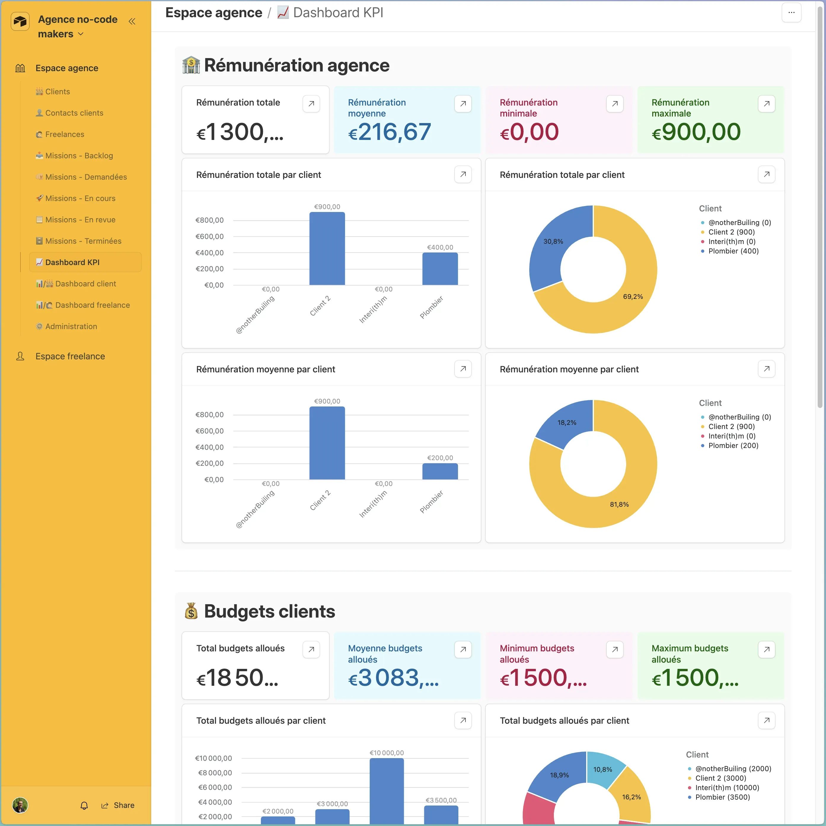Screen dimensions: 826x826
Task: Expand Rémunération moyenne par client donut chart
Action: pos(767,369)
